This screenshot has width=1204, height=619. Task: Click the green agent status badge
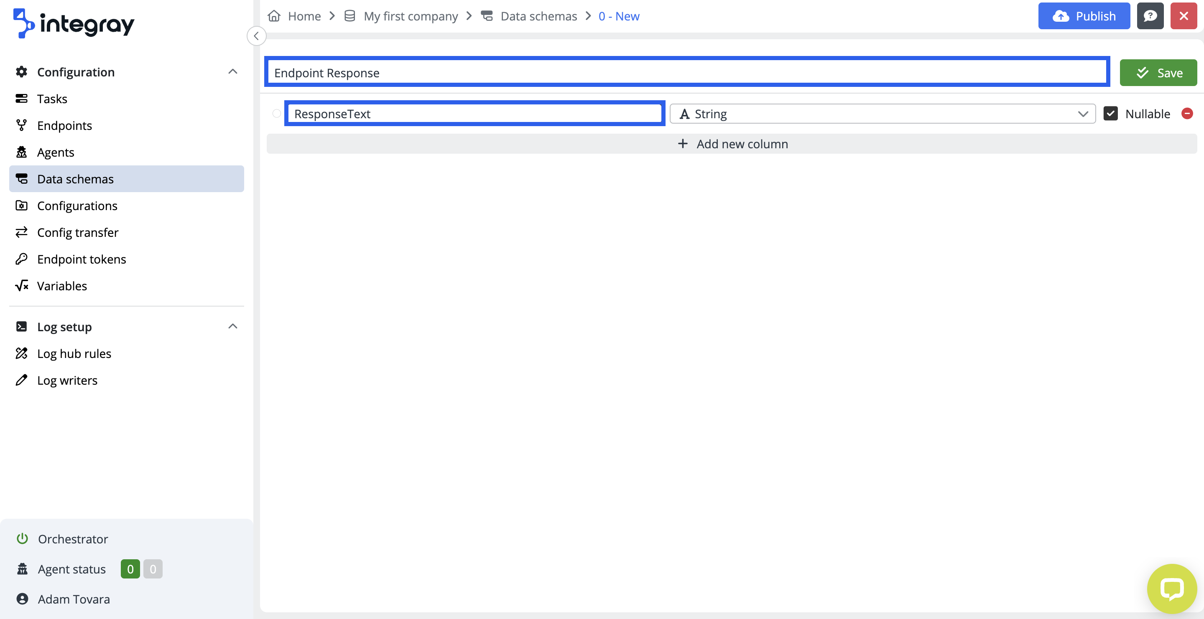tap(130, 568)
